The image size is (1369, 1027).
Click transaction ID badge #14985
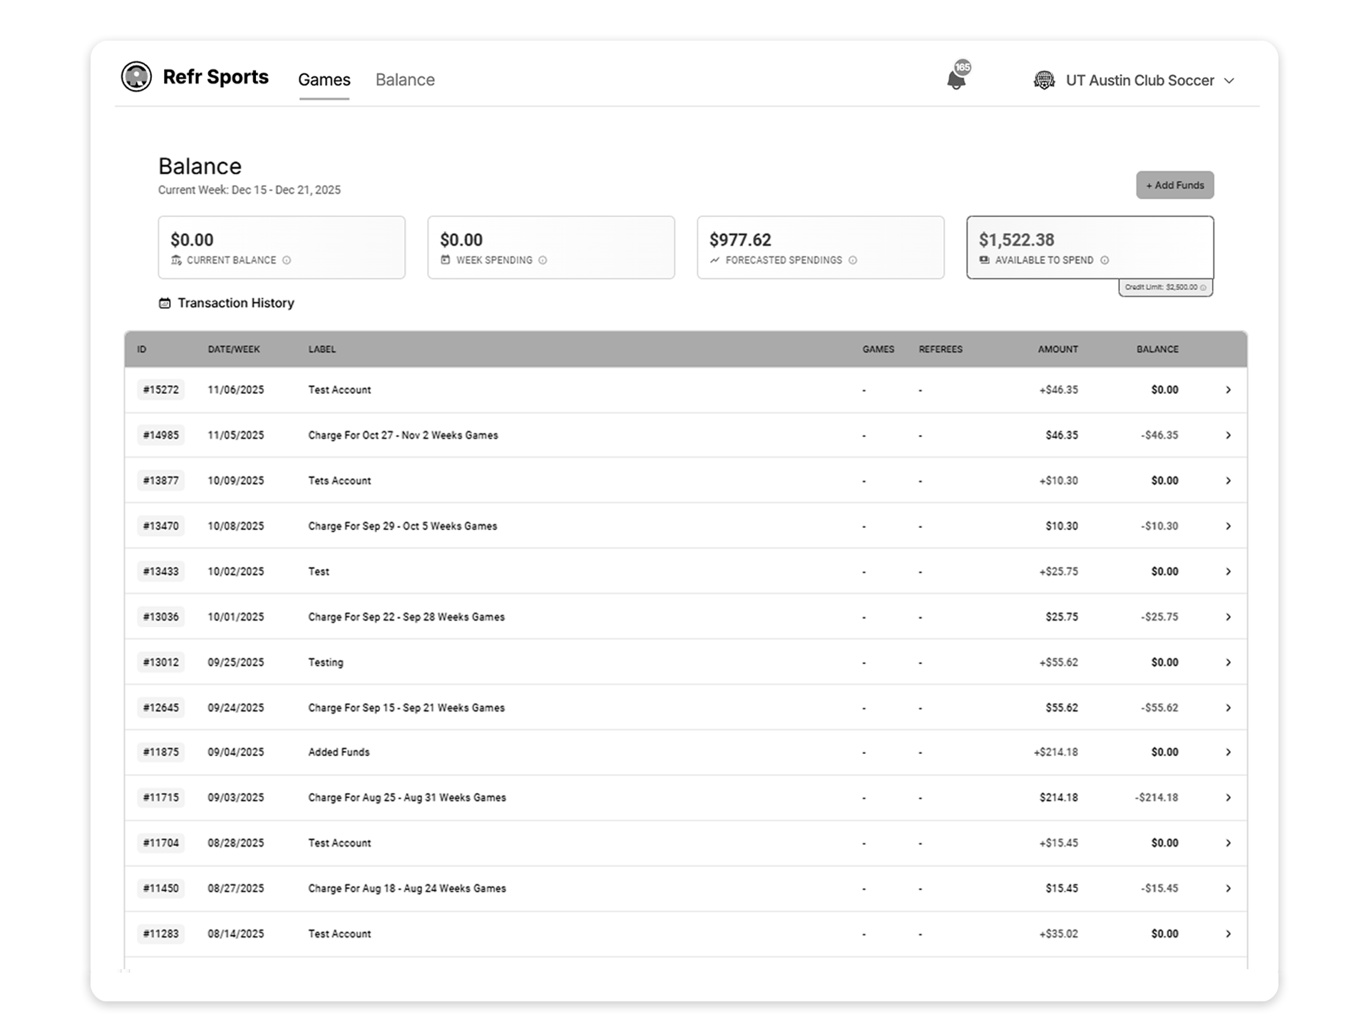click(161, 435)
